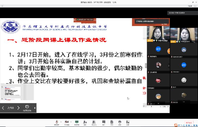Click the fullscreen icon at top right

click(x=195, y=6)
